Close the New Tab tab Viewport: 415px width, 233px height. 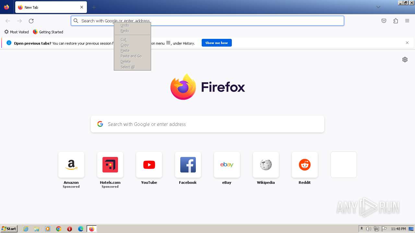82,7
